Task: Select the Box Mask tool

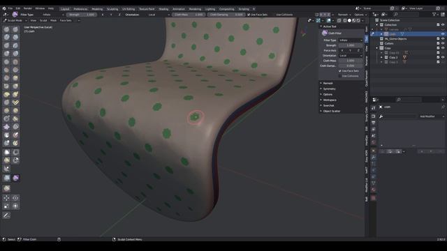Action: (x=6, y=152)
